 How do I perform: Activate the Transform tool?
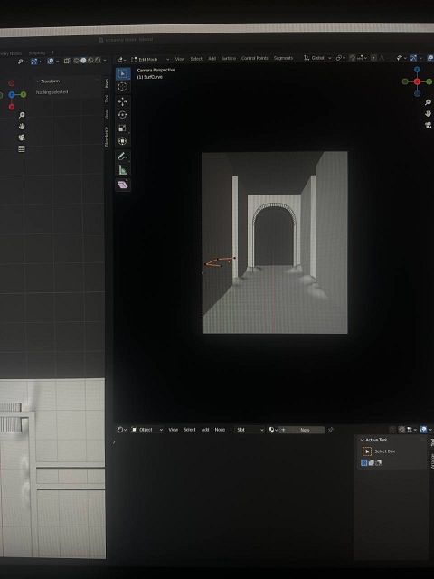[x=123, y=141]
